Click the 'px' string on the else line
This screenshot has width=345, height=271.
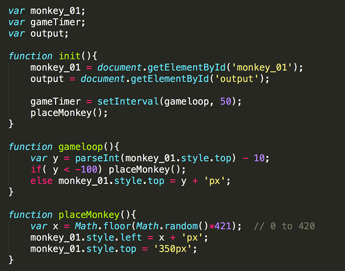tap(215, 181)
